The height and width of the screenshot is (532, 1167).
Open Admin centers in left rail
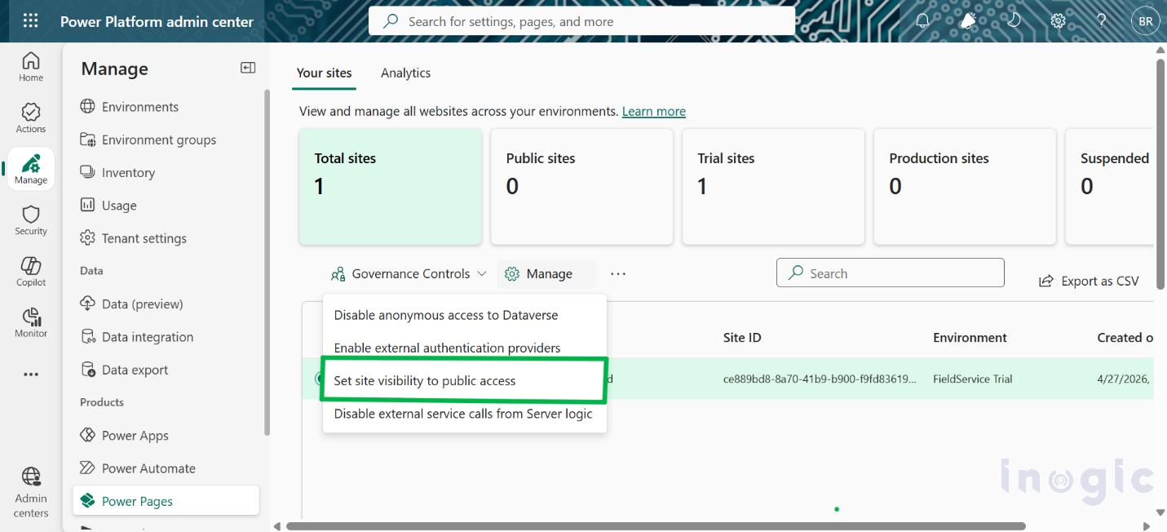(x=31, y=492)
